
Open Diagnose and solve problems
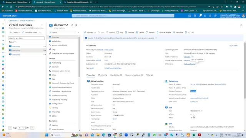coord(63,53)
